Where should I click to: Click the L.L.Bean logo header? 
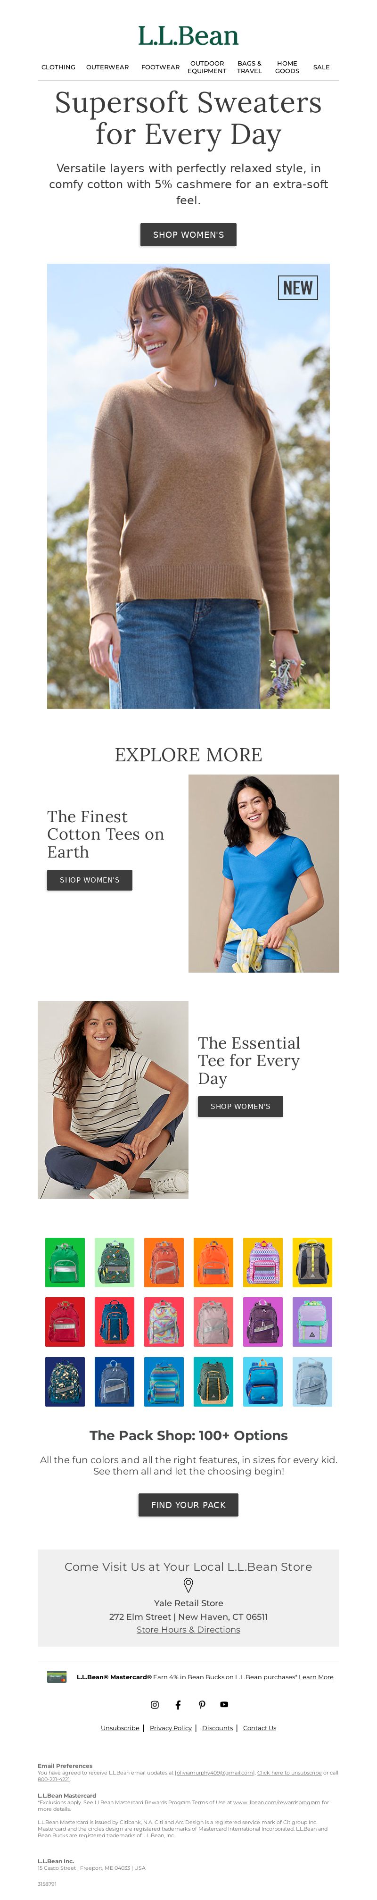[188, 35]
